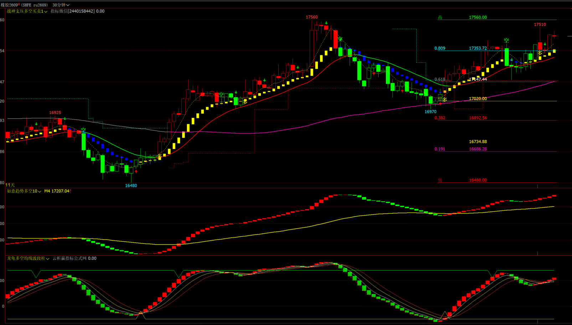Click the 空 signal marker near 0.809 line
Viewport: 572px width, 325px height.
click(x=506, y=41)
